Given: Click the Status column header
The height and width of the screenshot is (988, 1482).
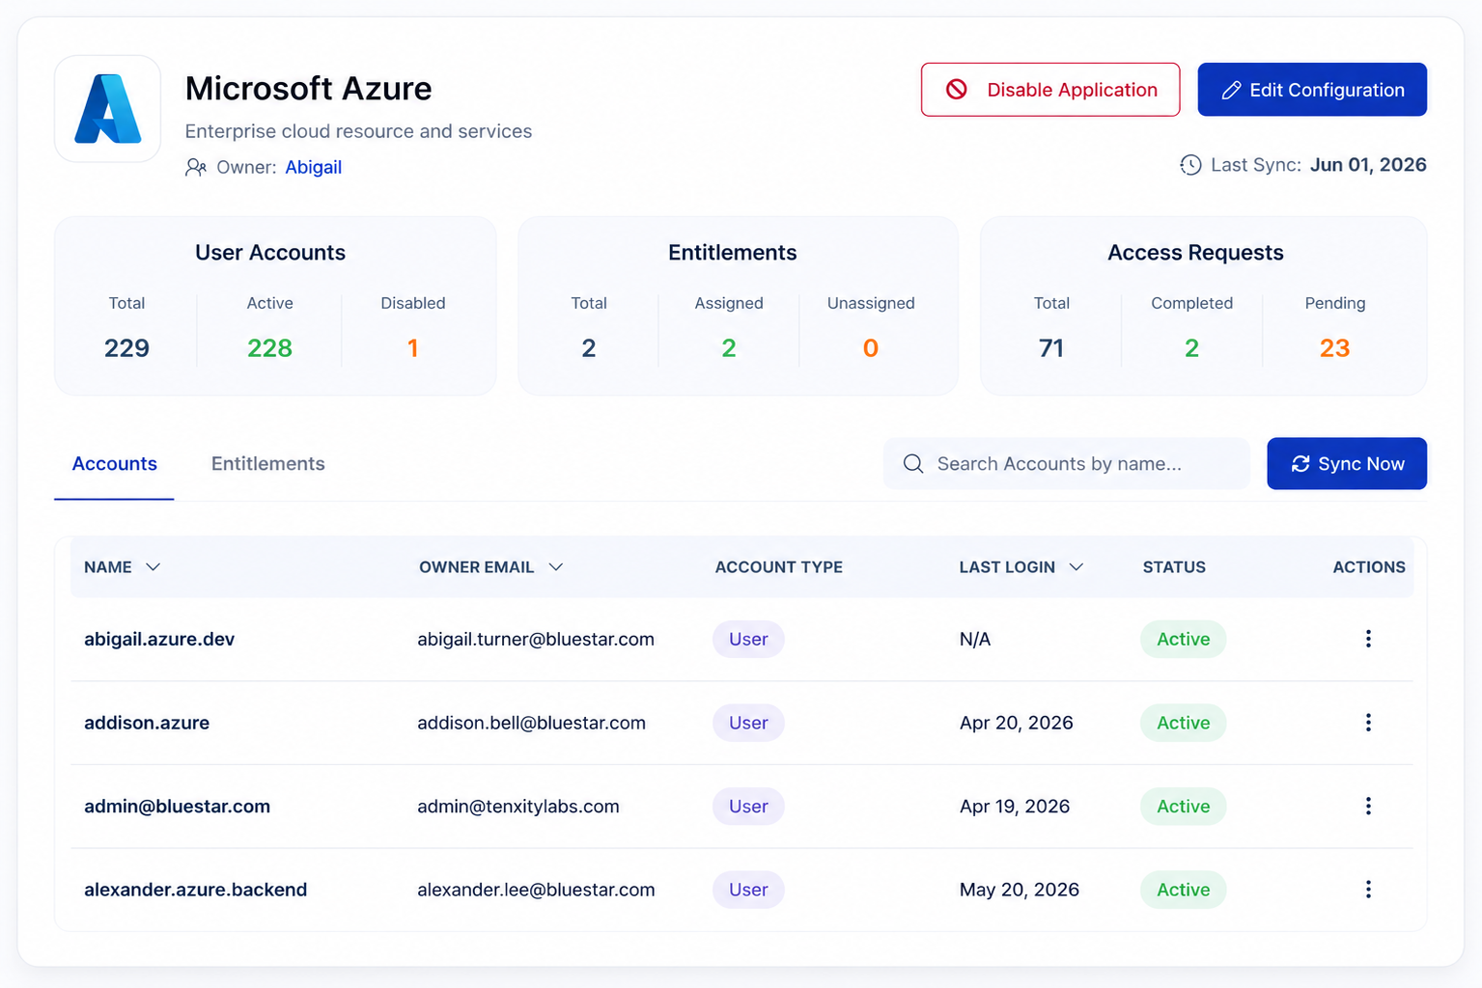Looking at the screenshot, I should click(1174, 567).
